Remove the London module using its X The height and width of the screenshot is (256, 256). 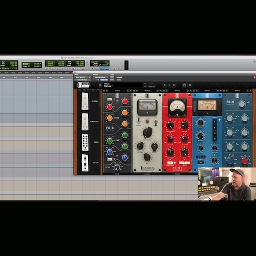[x=161, y=91]
